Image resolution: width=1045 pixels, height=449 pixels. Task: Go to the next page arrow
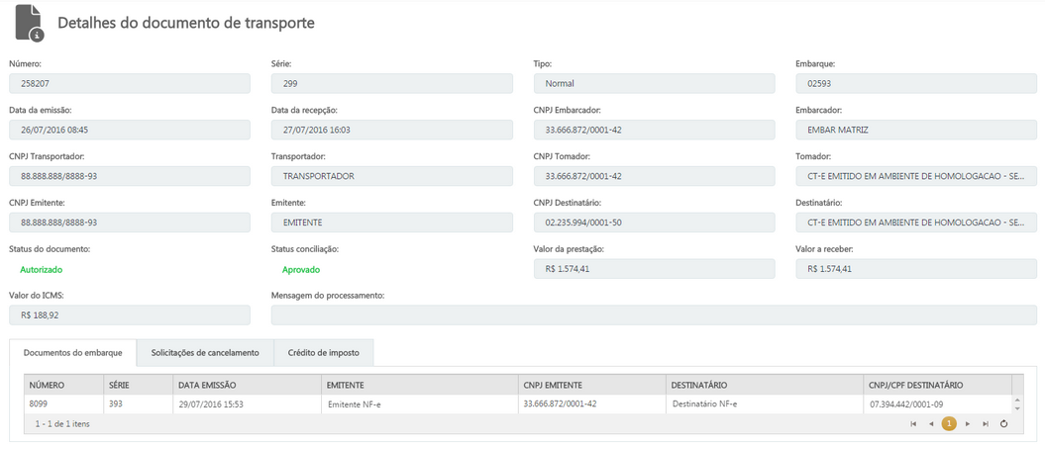968,423
